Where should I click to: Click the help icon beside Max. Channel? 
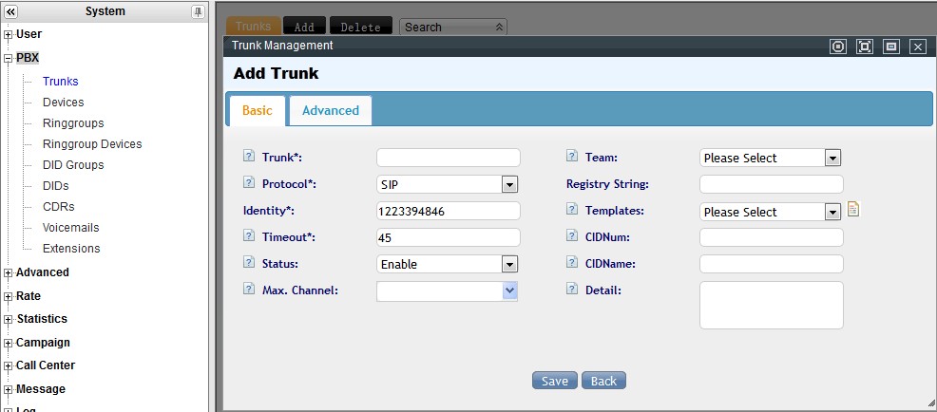250,290
